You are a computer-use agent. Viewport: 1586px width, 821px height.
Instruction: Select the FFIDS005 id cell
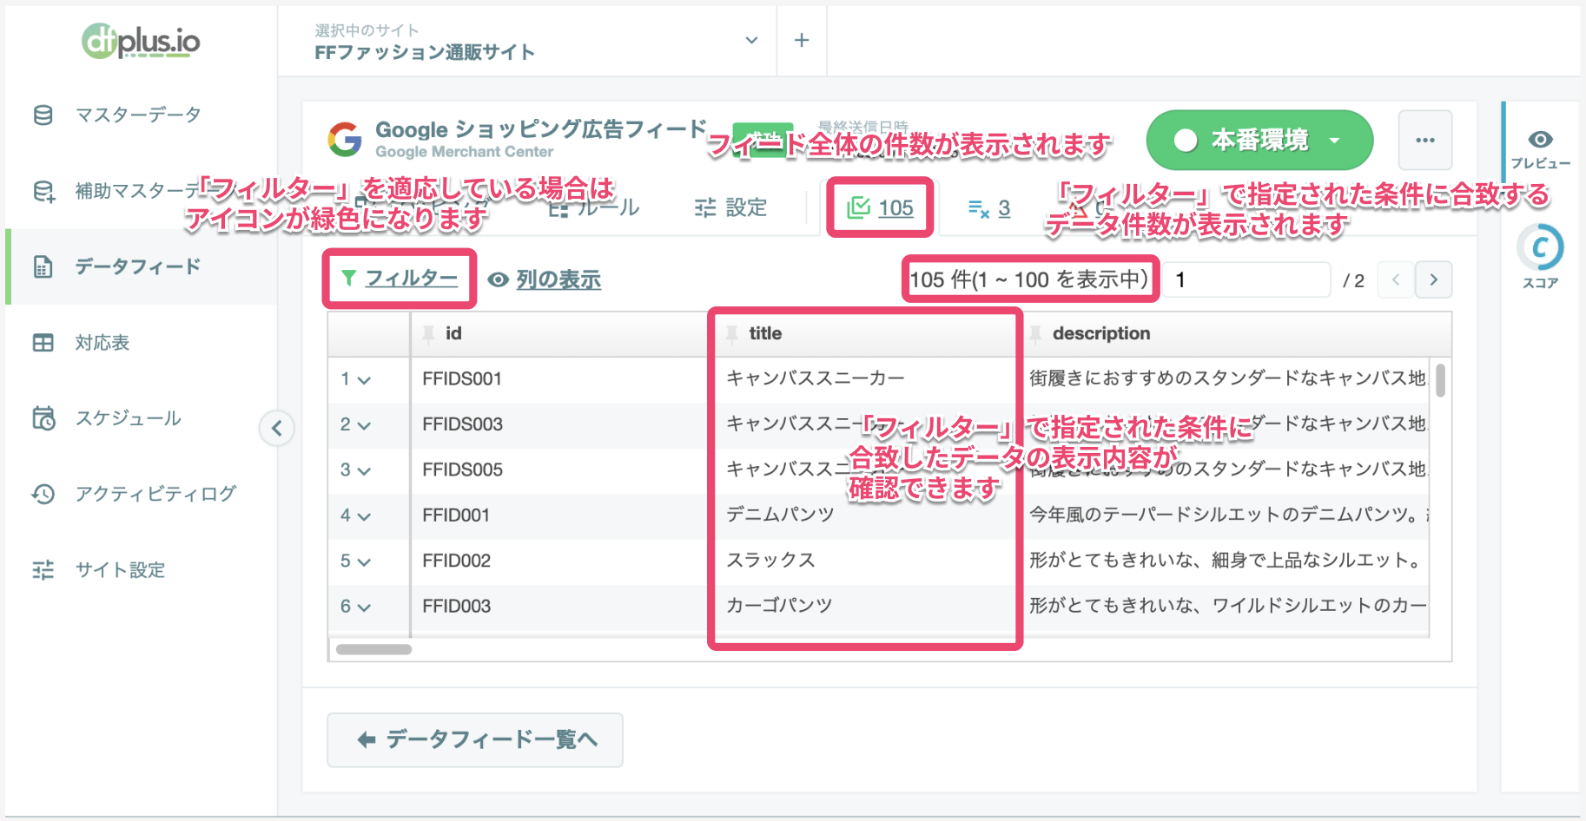tap(561, 470)
